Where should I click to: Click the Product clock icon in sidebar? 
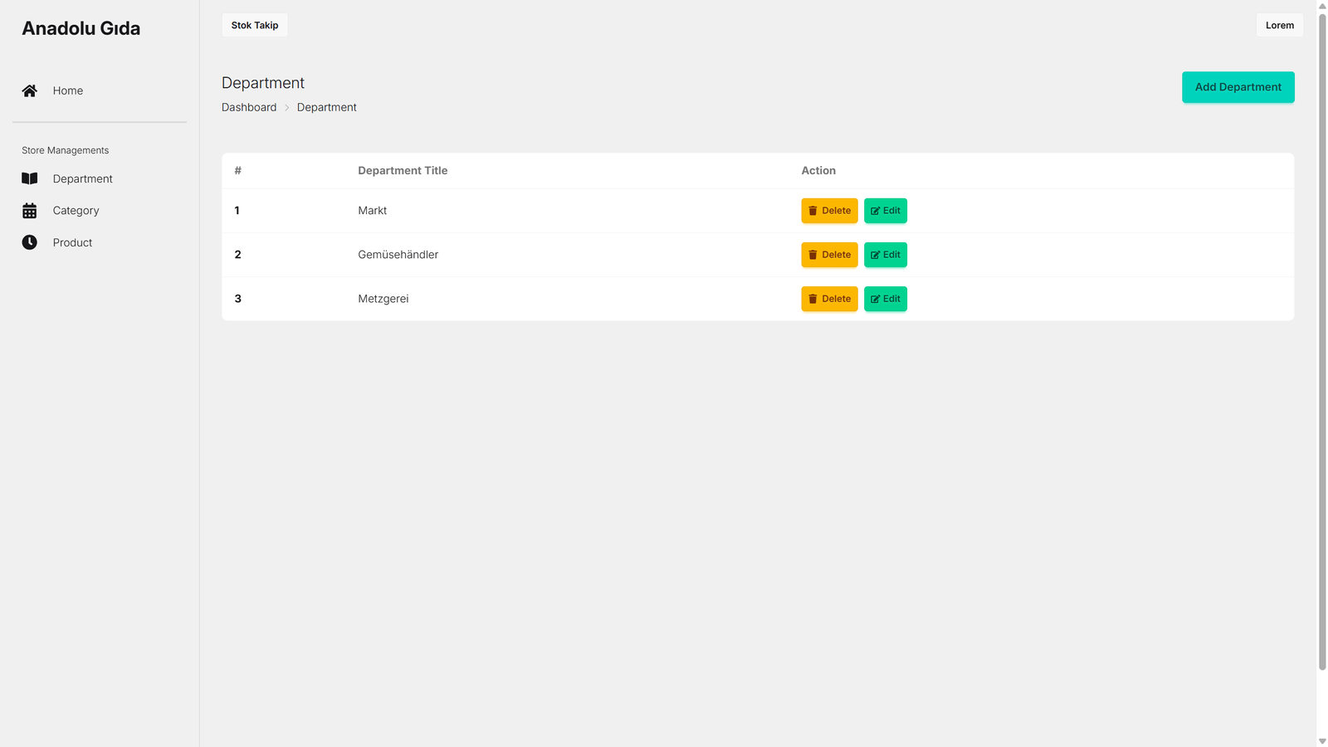(30, 242)
